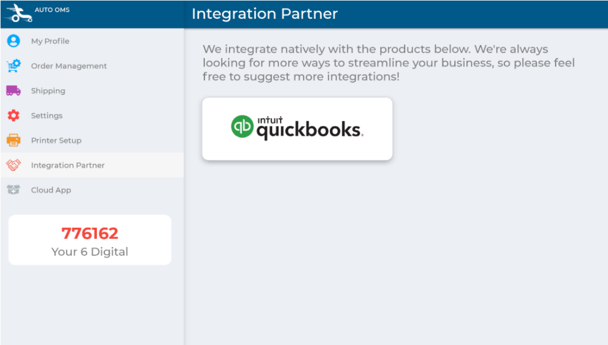Click the green QuickBooks qb logo circle
Screen dimensions: 608x345
coord(242,126)
